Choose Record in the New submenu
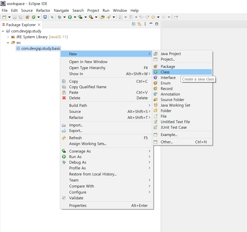Image resolution: width=247 pixels, height=232 pixels. [x=182, y=89]
